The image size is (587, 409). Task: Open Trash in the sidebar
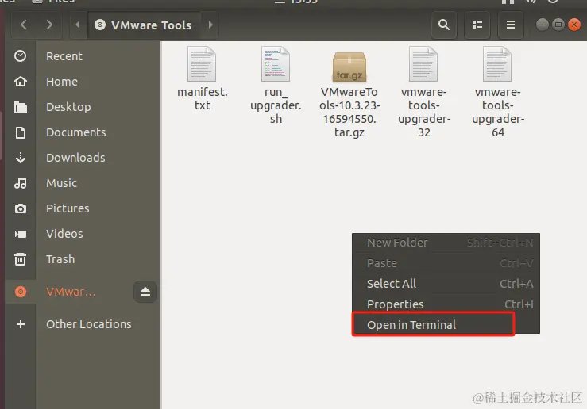point(60,259)
